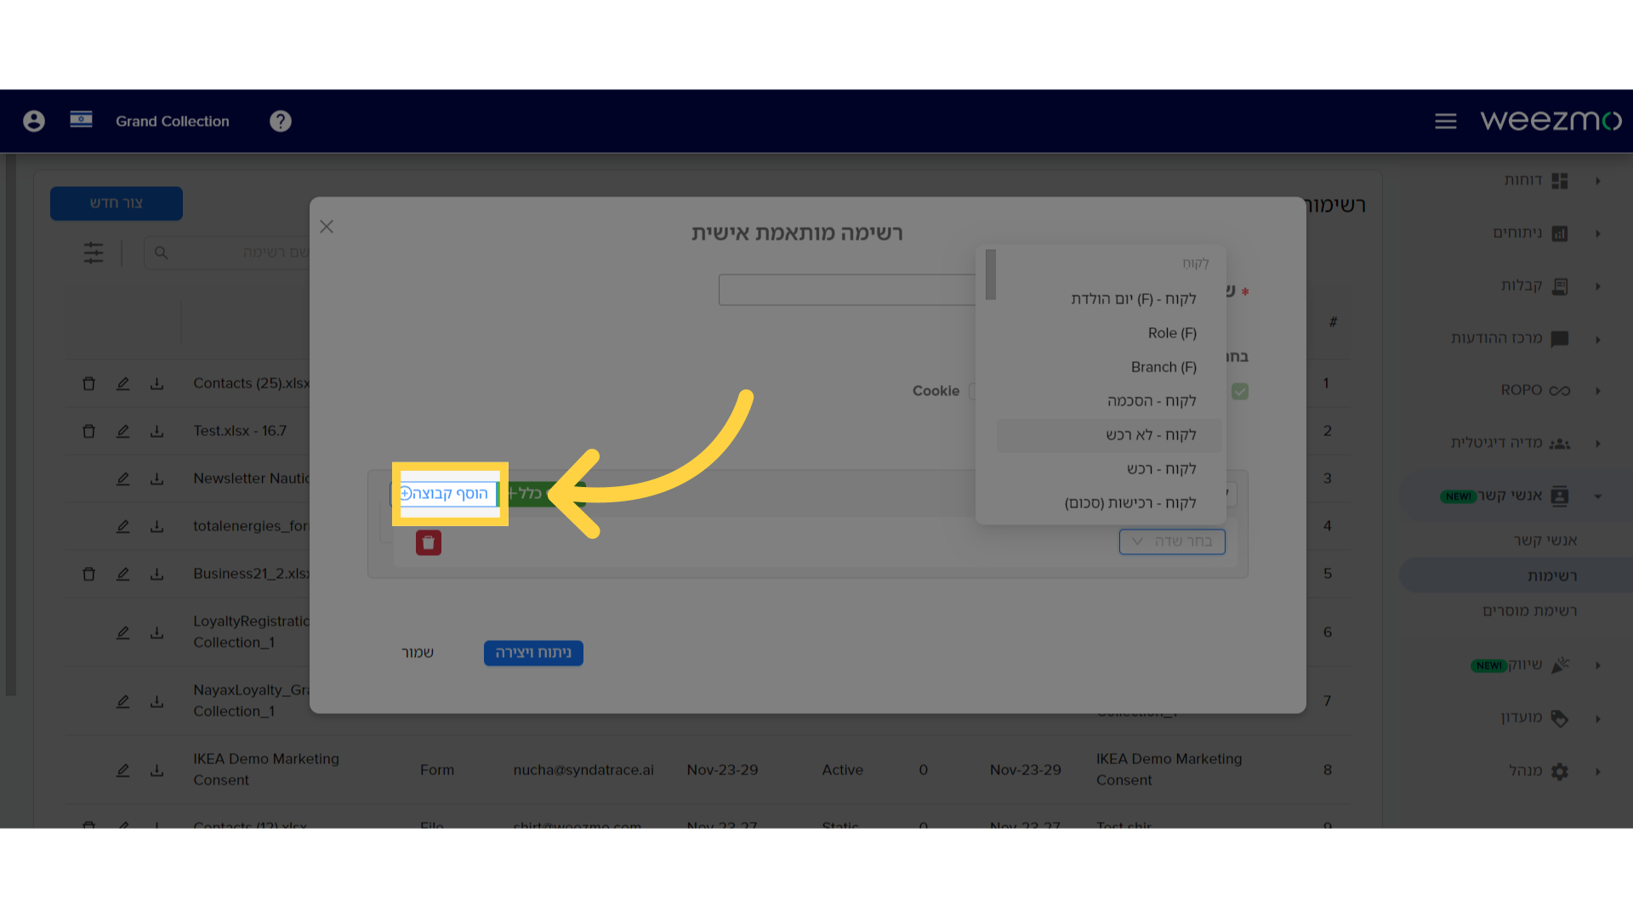Select לקוח - יום הולדת (F) option

tap(1109, 299)
